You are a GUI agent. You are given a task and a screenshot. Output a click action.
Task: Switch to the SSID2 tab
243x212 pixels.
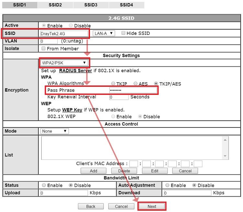pos(55,5)
